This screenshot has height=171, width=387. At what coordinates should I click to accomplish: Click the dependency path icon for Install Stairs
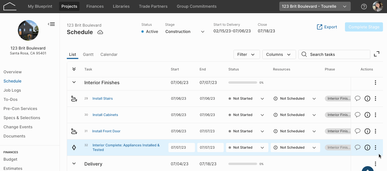(x=74, y=99)
